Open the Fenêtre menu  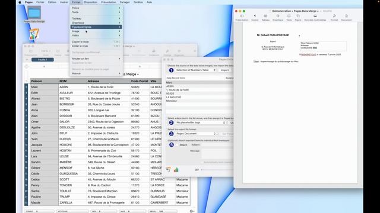138,2
